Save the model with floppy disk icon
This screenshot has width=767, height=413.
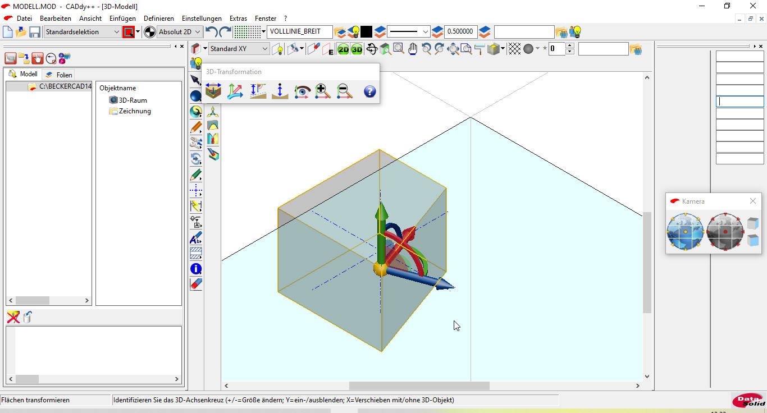tap(35, 32)
